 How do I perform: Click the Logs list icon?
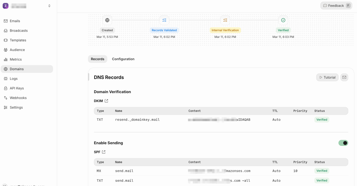point(6,78)
